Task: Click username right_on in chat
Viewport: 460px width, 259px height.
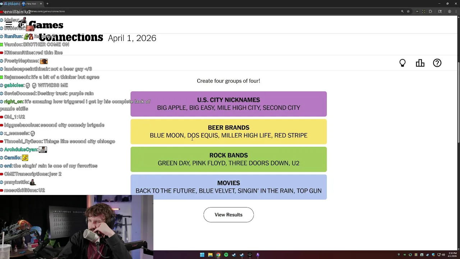Action: 14,102
